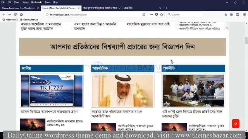The image size is (248, 139).
Task: Close the third Bengali-titled tab
Action: coord(119,8)
